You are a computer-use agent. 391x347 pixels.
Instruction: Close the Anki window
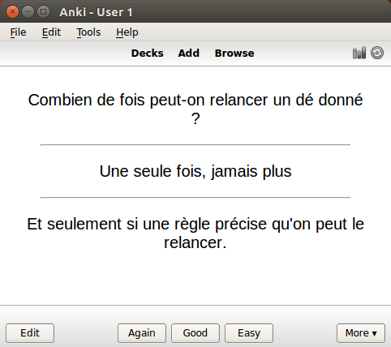(12, 12)
